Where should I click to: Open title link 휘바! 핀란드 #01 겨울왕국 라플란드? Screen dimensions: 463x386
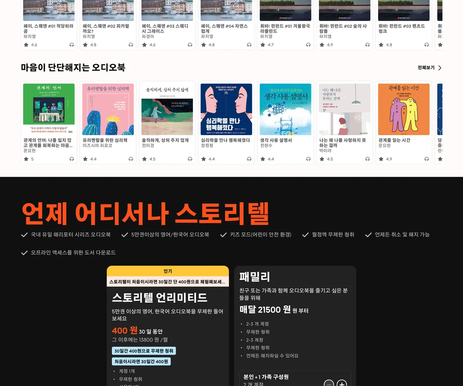[285, 29]
